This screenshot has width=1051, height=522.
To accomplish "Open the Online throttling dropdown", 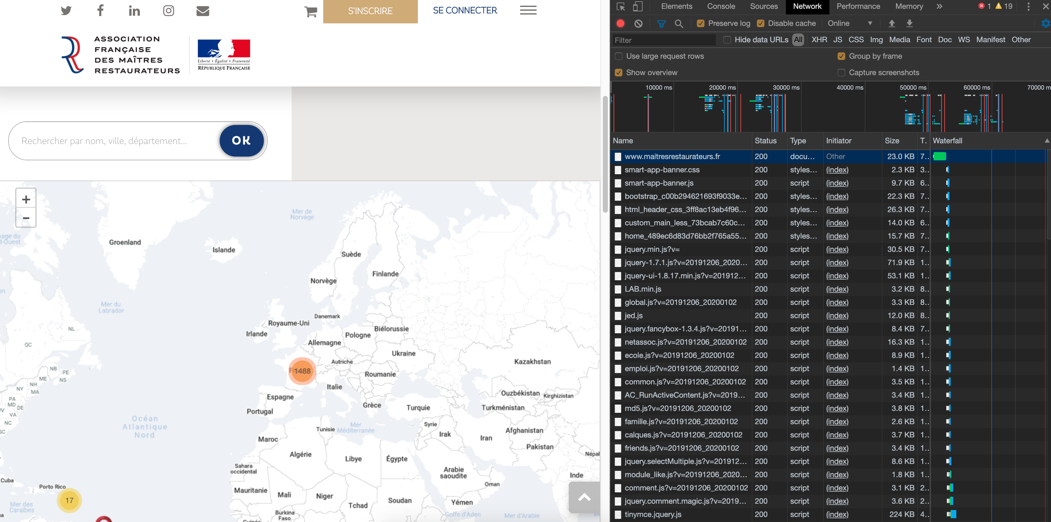I will pyautogui.click(x=849, y=23).
